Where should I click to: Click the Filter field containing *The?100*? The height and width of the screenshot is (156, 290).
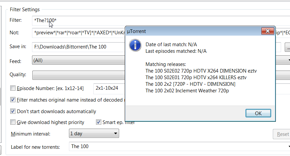coord(161,20)
